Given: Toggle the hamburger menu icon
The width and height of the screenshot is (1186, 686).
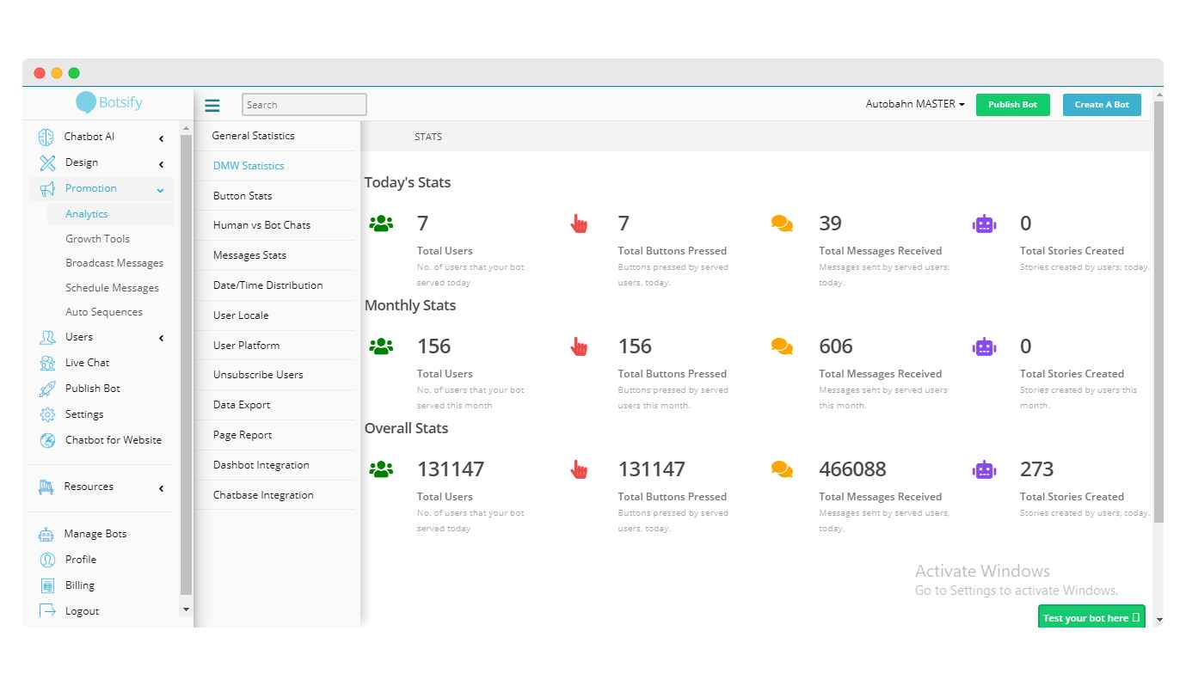Looking at the screenshot, I should coord(212,105).
